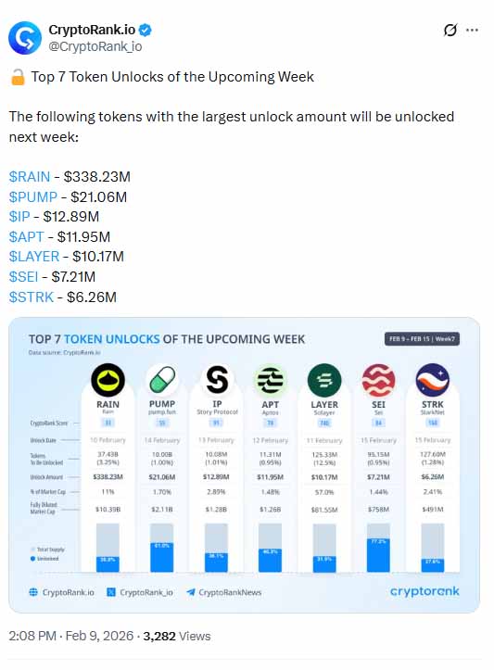Click the StarkNet STRK logo
This screenshot has width=494, height=670.
click(433, 380)
